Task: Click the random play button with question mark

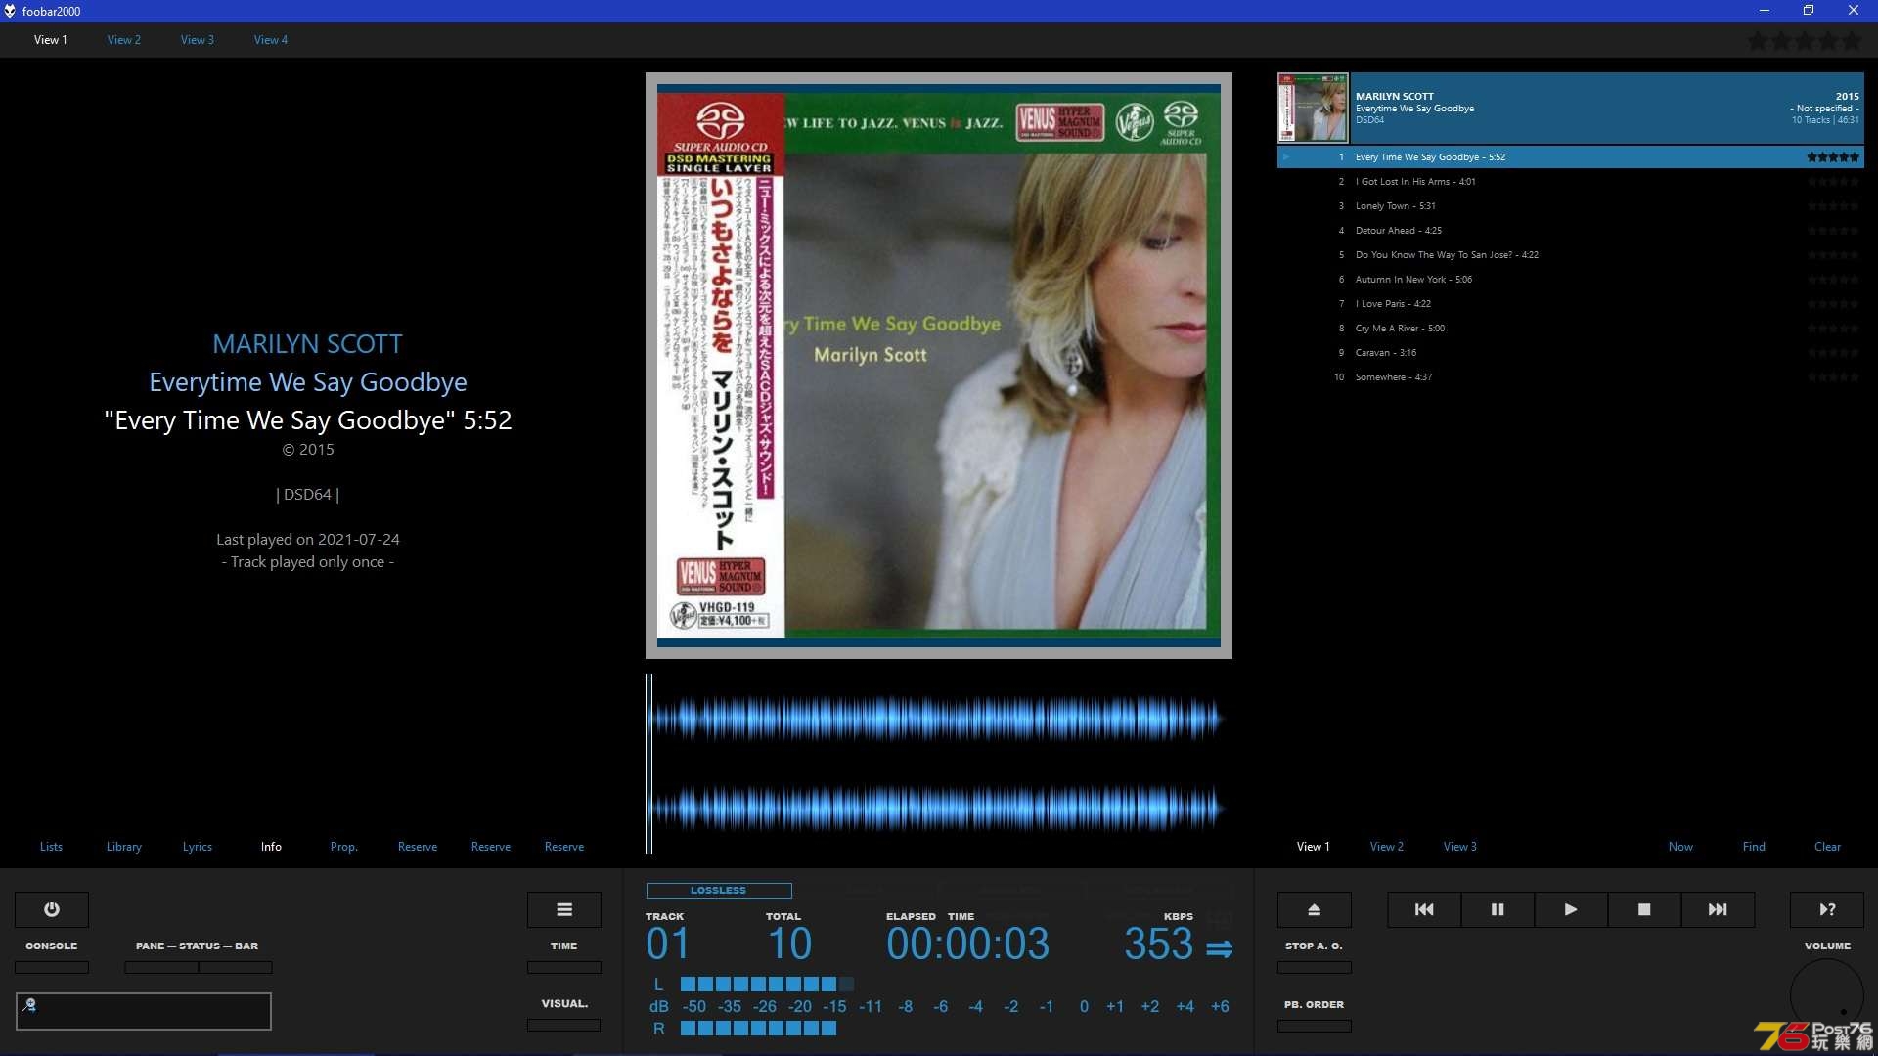Action: pyautogui.click(x=1827, y=909)
